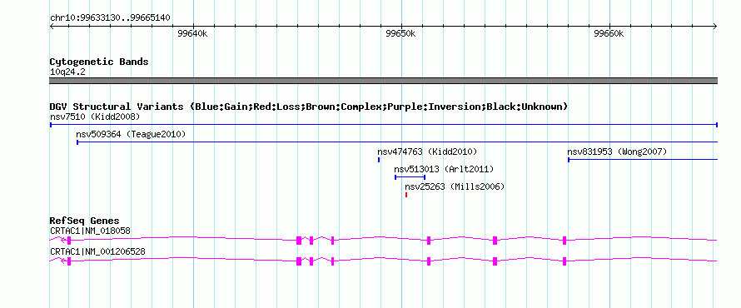Select the nsv513013 (Arlt2011) variant label

[x=444, y=169]
